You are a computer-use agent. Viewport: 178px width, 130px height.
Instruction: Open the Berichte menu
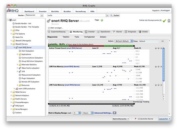pyautogui.click(x=55, y=11)
